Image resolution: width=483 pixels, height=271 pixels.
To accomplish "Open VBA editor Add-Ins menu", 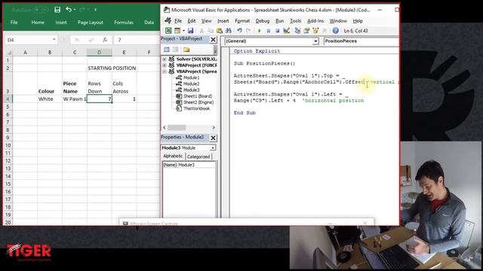I will [315, 21].
